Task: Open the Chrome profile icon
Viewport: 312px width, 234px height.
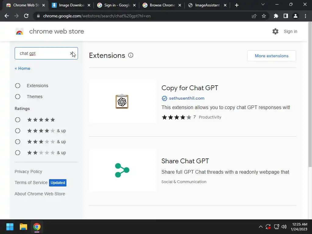Action: [x=296, y=16]
